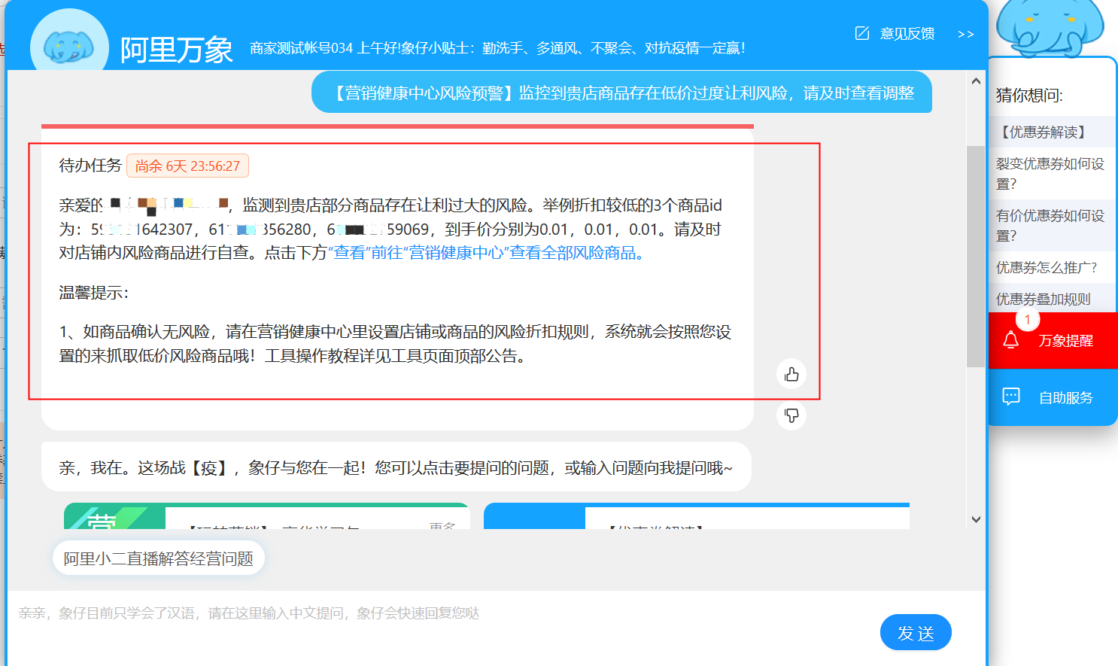Click the countdown badge 尚余 6天

[187, 166]
